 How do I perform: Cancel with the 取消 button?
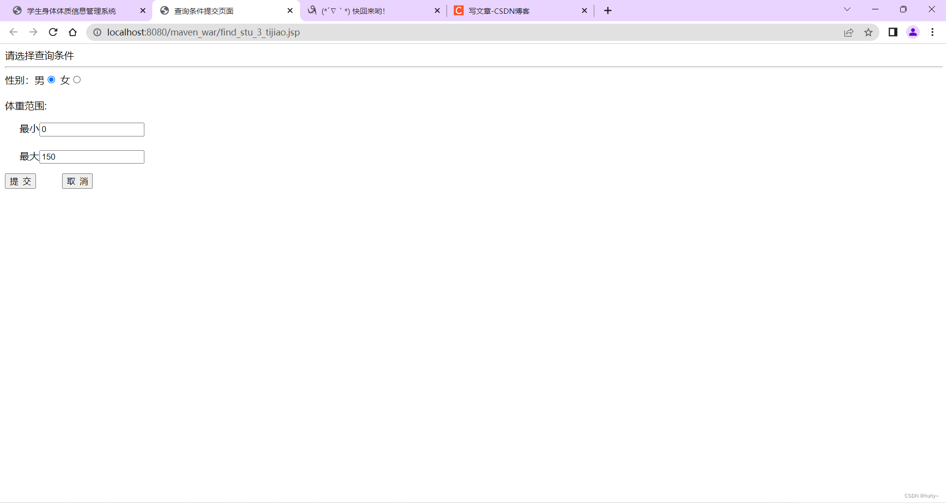(77, 181)
